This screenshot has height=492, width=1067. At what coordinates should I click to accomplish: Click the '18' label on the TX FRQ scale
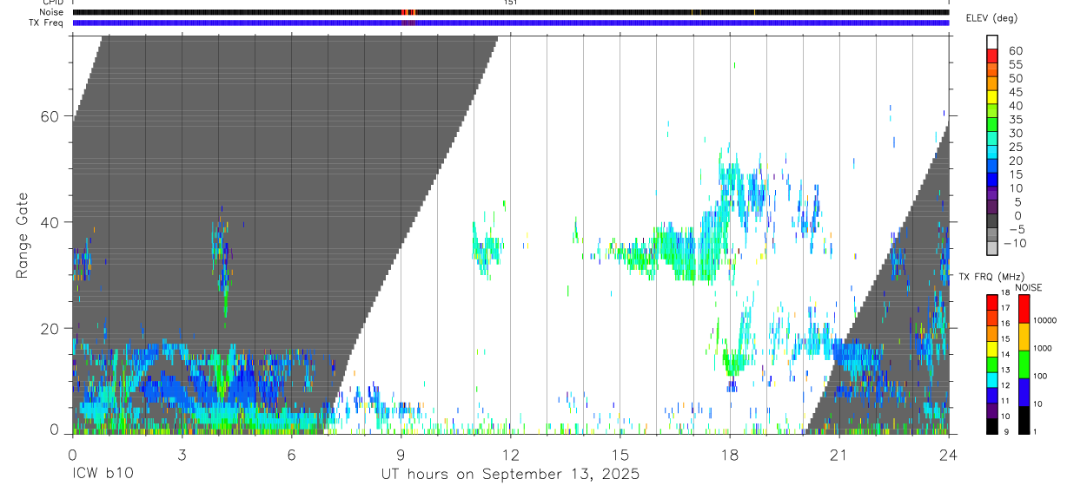click(1005, 292)
